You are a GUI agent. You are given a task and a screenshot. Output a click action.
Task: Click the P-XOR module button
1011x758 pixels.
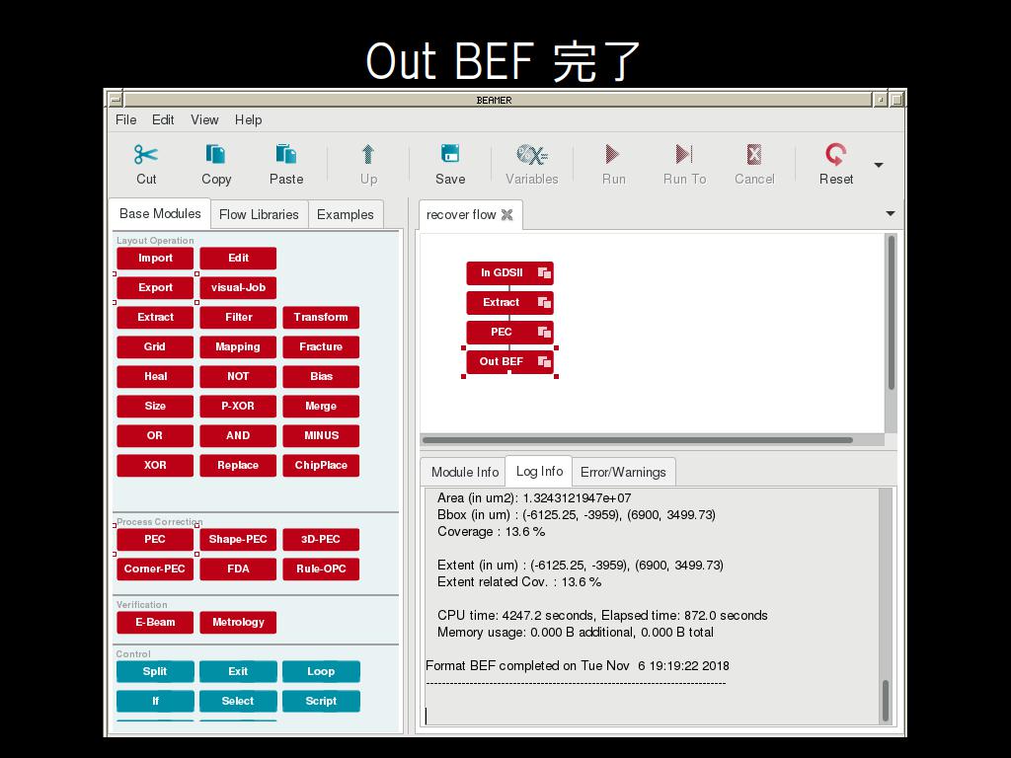[x=238, y=406]
